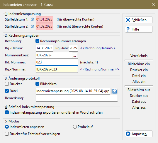Click the Staffeldatum 1 date field

(x=45, y=19)
